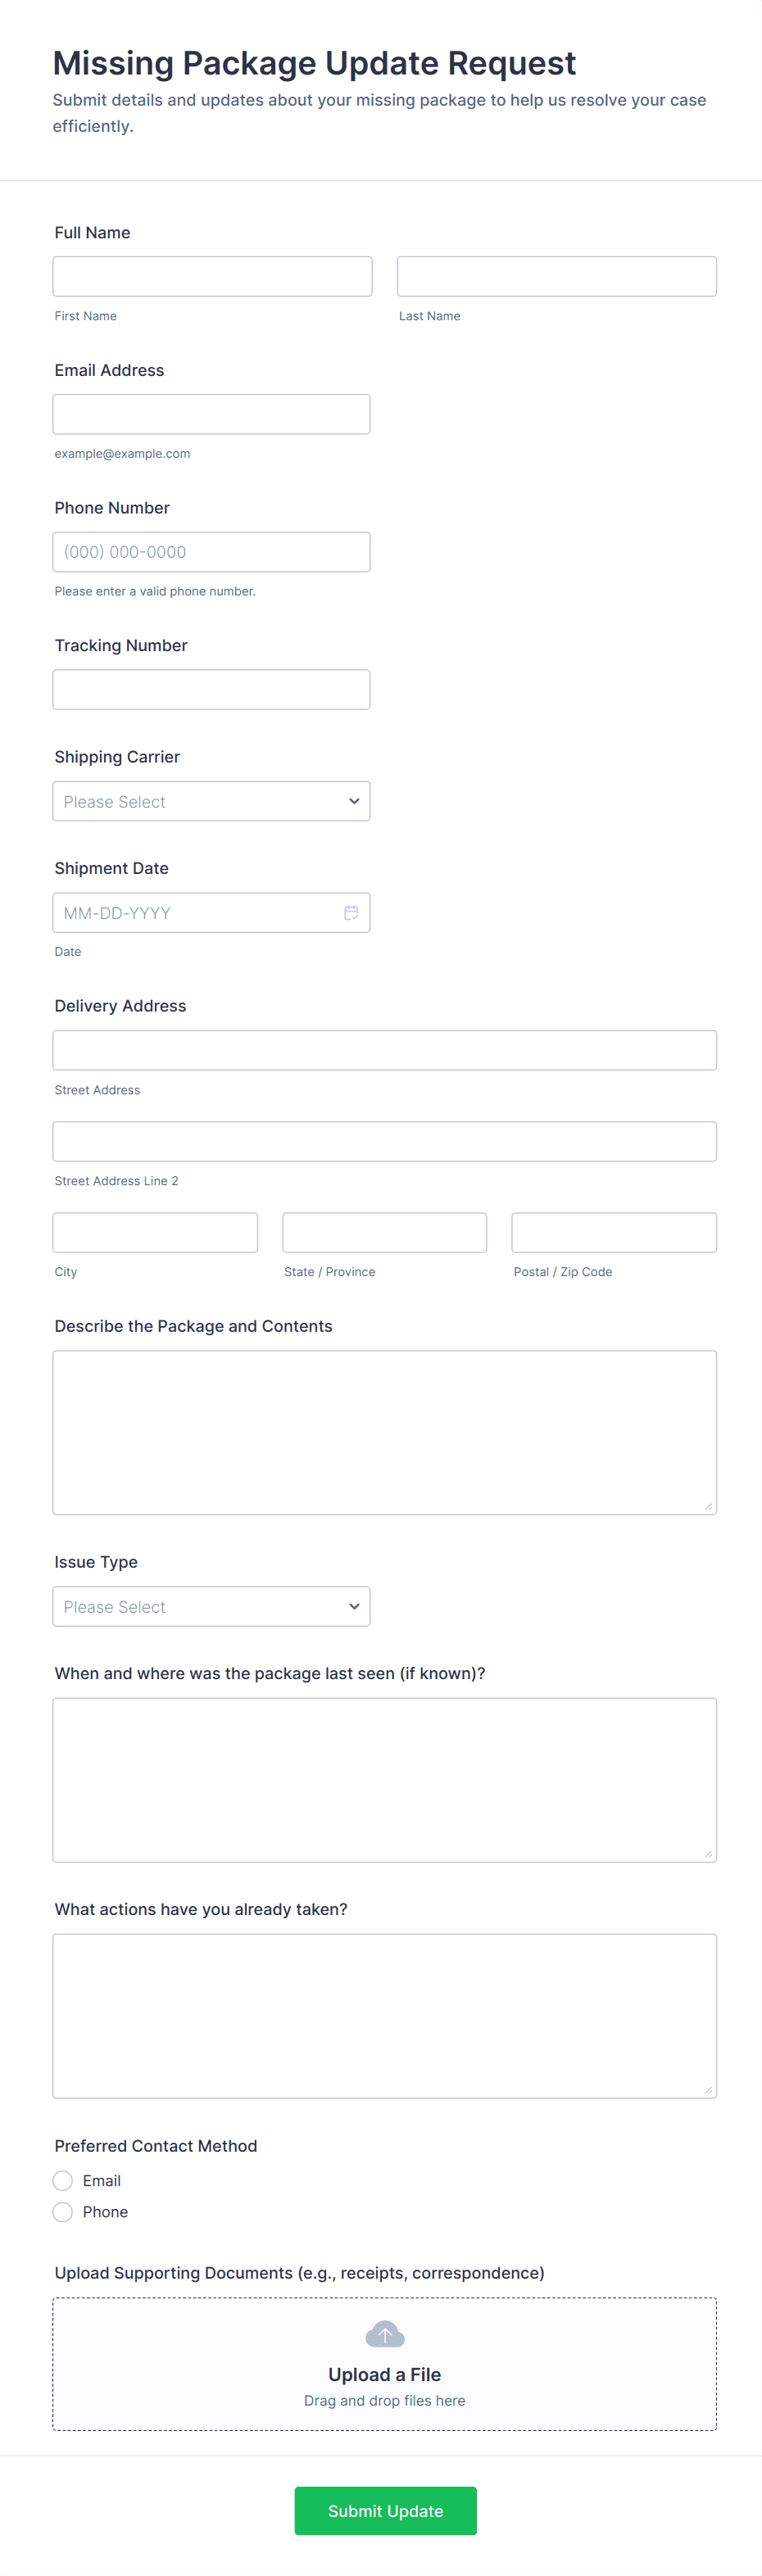Select the Email Address input
This screenshot has width=762, height=2576.
coord(211,414)
